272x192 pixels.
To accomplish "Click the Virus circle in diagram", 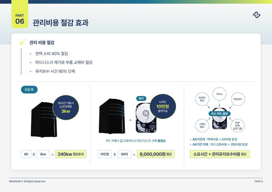I will 220,94.
